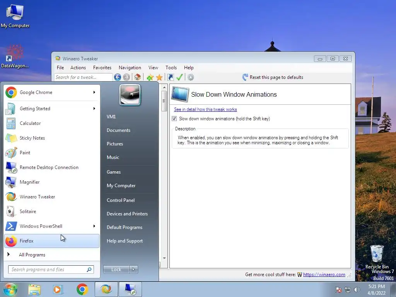396x297 pixels.
Task: Click the Start orb button
Action: pos(10,289)
